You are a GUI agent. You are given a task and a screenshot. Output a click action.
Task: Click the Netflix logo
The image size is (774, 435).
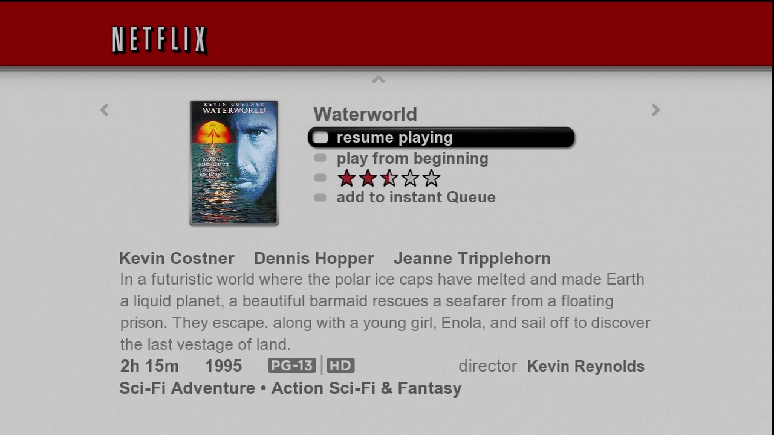[x=160, y=40]
